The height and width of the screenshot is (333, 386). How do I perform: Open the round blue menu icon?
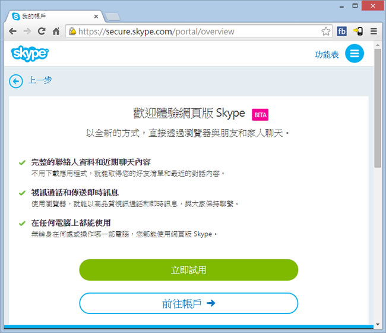[x=355, y=54]
